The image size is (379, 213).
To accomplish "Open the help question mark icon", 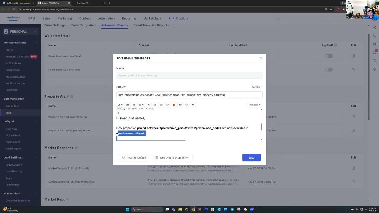I will [375, 61].
